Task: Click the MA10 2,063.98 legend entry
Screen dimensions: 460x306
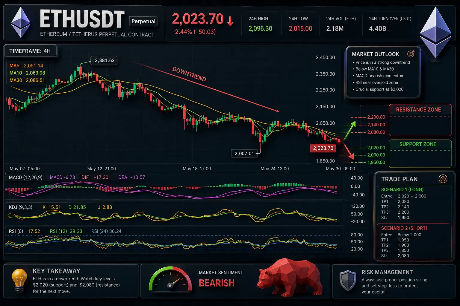Action: [x=27, y=73]
